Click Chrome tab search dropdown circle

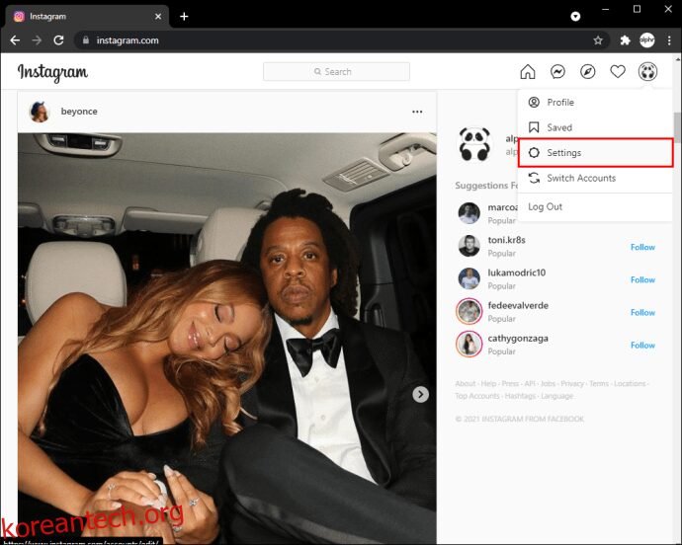click(x=575, y=17)
